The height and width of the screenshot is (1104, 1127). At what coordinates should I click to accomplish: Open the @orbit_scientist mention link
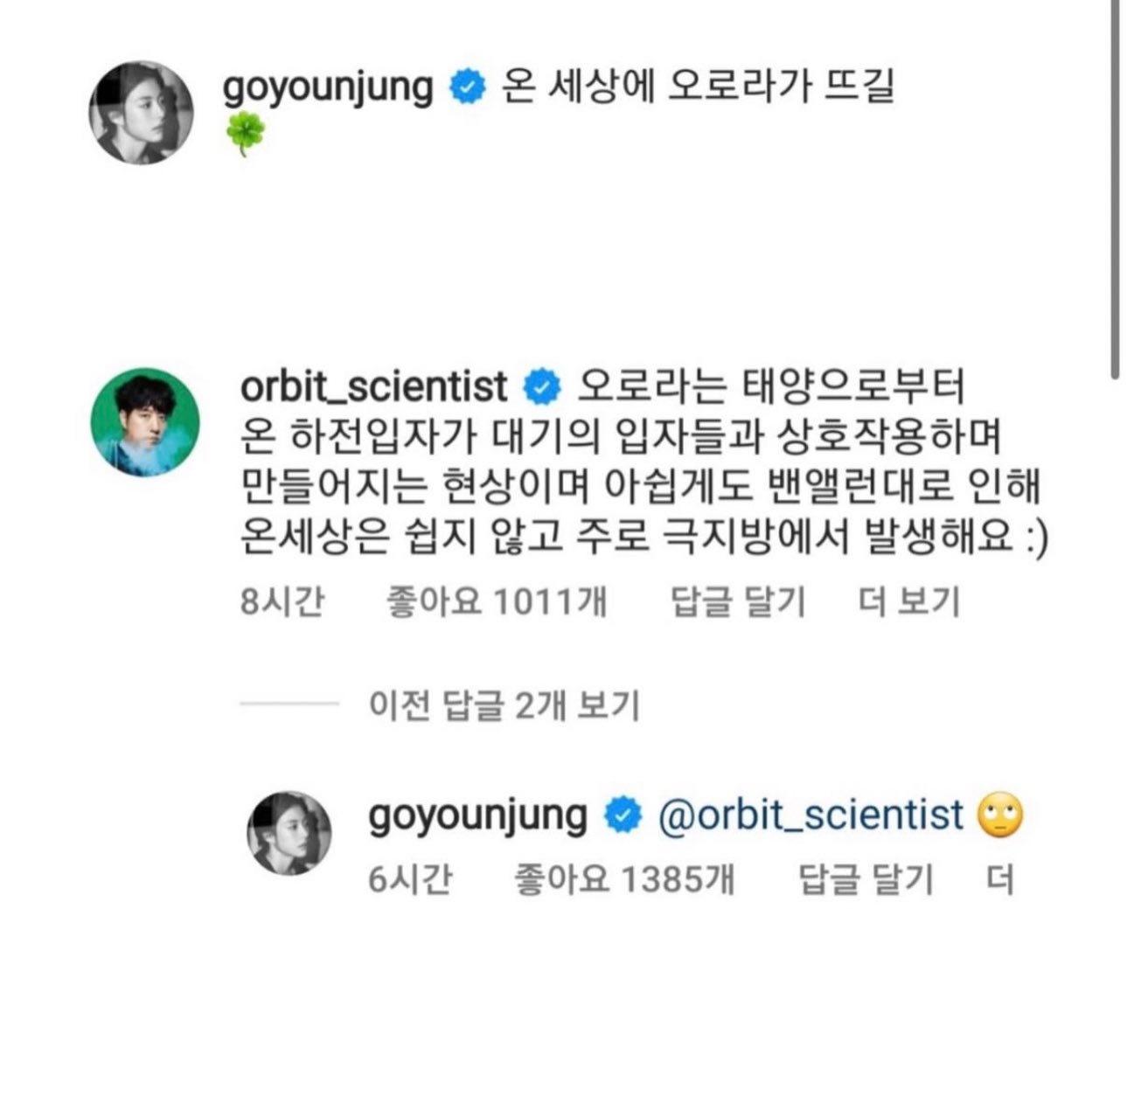(x=810, y=815)
